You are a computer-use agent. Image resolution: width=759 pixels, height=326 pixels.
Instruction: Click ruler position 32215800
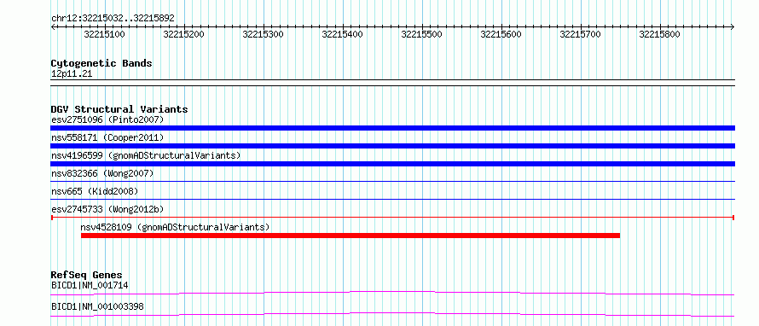click(660, 34)
